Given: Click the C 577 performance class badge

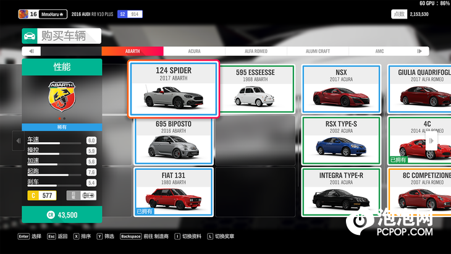Looking at the screenshot, I should [x=42, y=196].
